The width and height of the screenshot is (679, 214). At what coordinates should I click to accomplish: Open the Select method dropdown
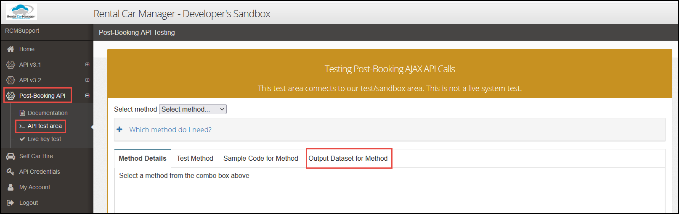[193, 109]
